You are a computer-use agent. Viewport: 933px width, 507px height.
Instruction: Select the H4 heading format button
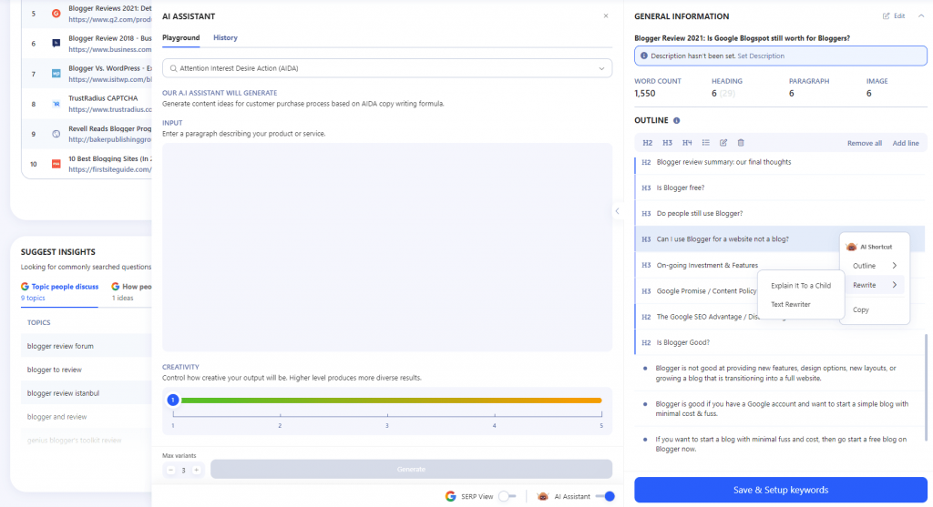[687, 143]
